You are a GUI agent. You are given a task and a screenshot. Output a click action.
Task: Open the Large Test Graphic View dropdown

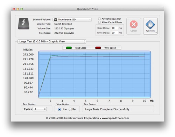52,41
